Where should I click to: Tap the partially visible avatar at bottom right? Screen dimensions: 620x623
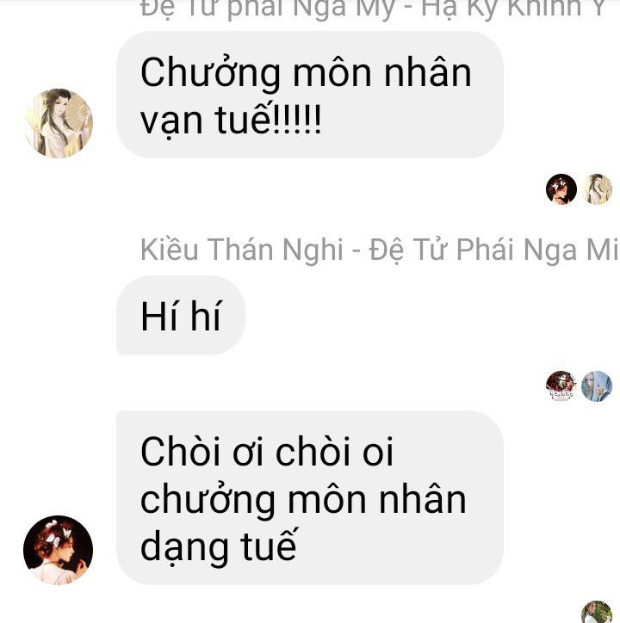pos(597,613)
